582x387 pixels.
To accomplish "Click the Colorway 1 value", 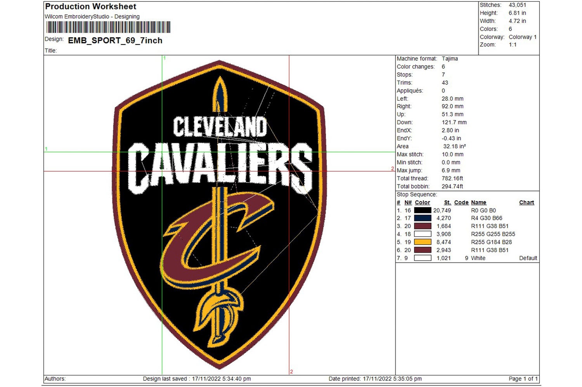I will (522, 37).
